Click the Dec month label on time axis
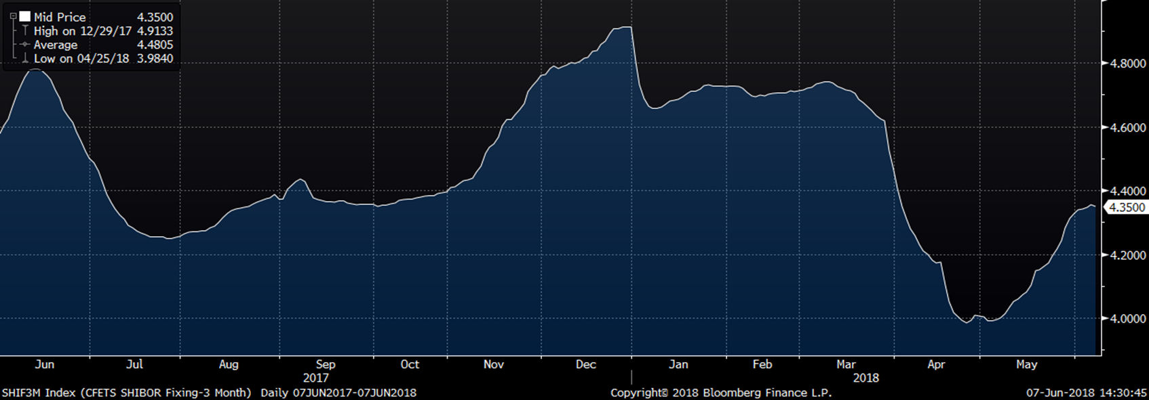 click(x=585, y=364)
